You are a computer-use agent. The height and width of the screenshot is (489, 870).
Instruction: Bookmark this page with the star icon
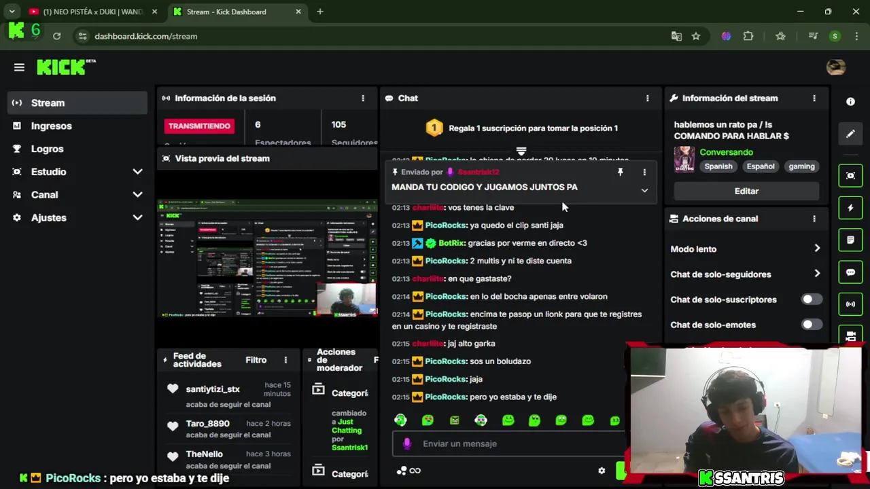click(x=696, y=36)
